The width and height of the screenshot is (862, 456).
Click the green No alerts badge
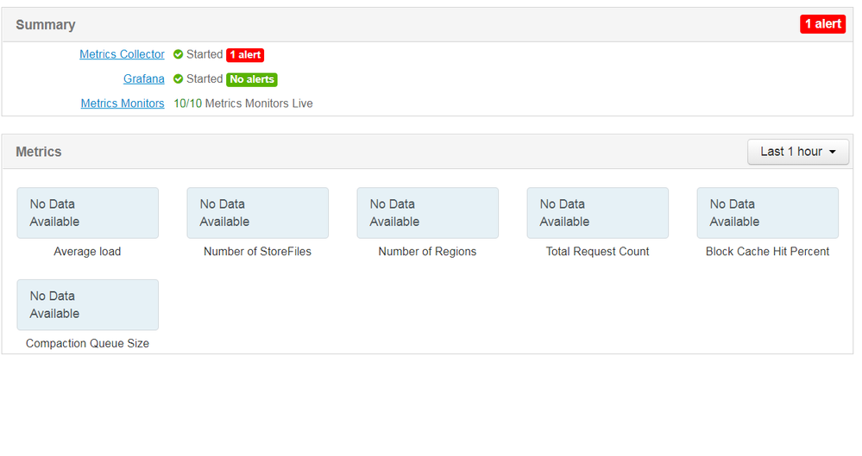tap(251, 79)
